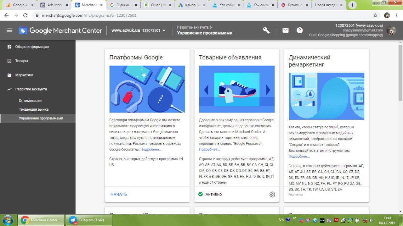Select Маркетинг in sidebar
Image resolution: width=403 pixels, height=226 pixels.
click(38, 75)
